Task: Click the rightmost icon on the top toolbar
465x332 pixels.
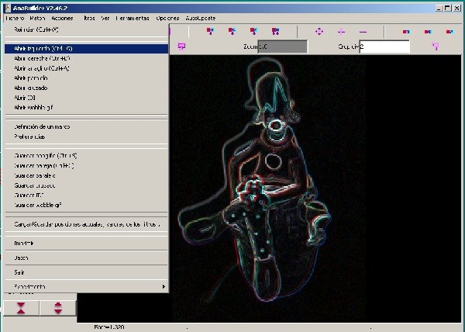Action: [x=449, y=32]
